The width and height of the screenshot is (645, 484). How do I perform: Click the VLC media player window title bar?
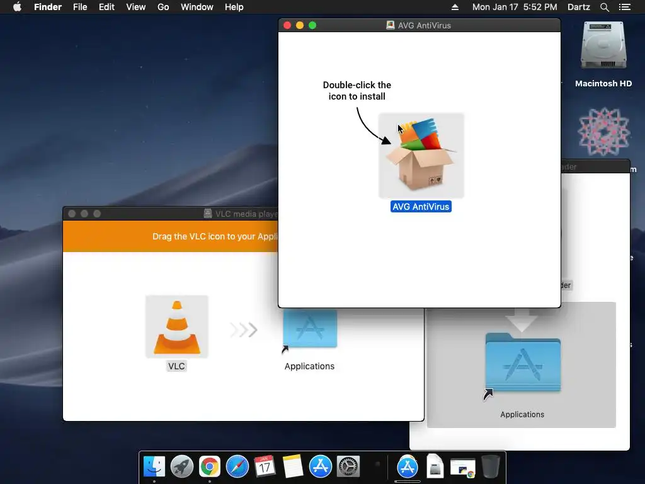tap(170, 214)
